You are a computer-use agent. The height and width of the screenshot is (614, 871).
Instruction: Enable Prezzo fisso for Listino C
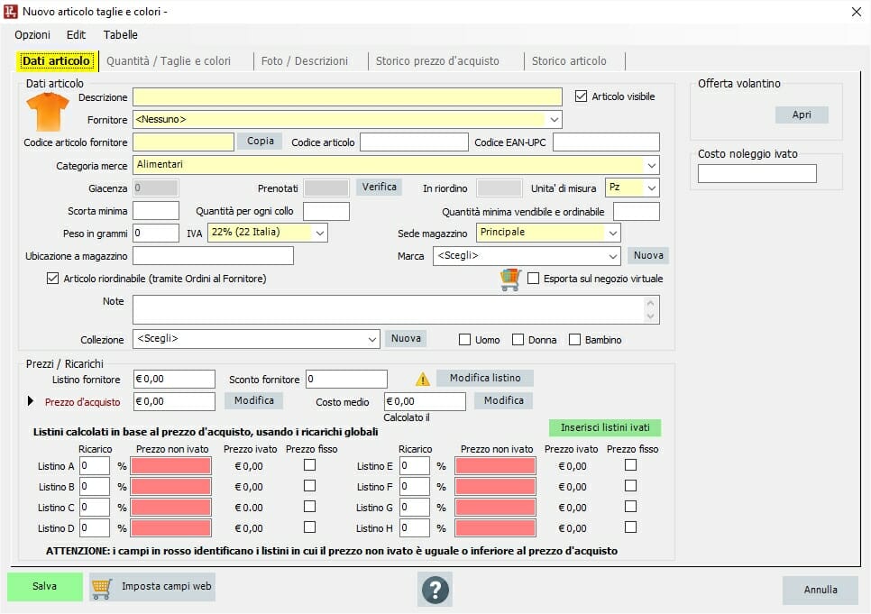click(x=310, y=506)
